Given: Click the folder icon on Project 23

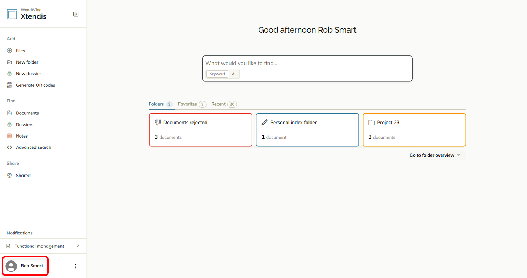Looking at the screenshot, I should tap(371, 123).
